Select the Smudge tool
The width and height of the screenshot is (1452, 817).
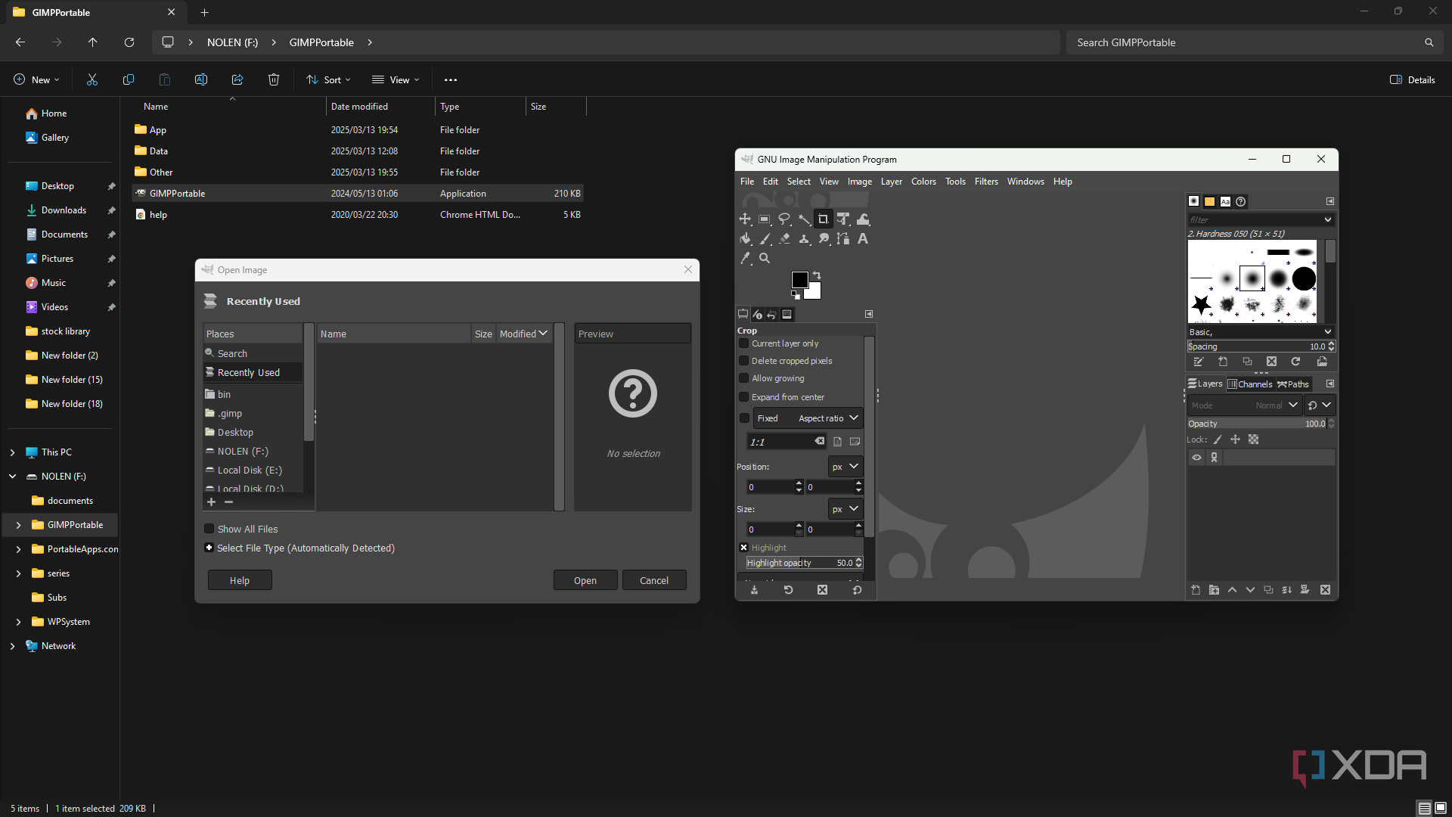coord(824,239)
